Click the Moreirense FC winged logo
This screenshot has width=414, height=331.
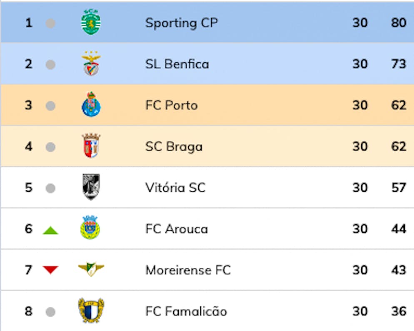[x=91, y=269]
